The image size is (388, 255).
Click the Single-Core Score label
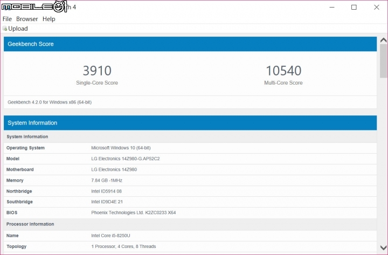pos(97,83)
